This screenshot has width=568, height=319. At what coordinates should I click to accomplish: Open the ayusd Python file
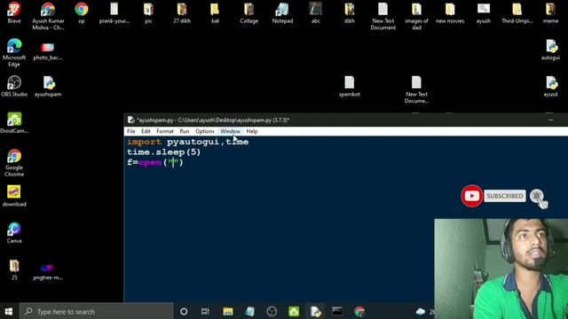click(550, 86)
